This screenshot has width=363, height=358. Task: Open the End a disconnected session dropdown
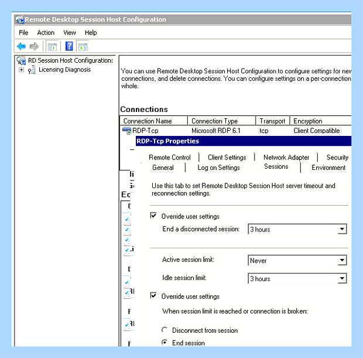342,229
